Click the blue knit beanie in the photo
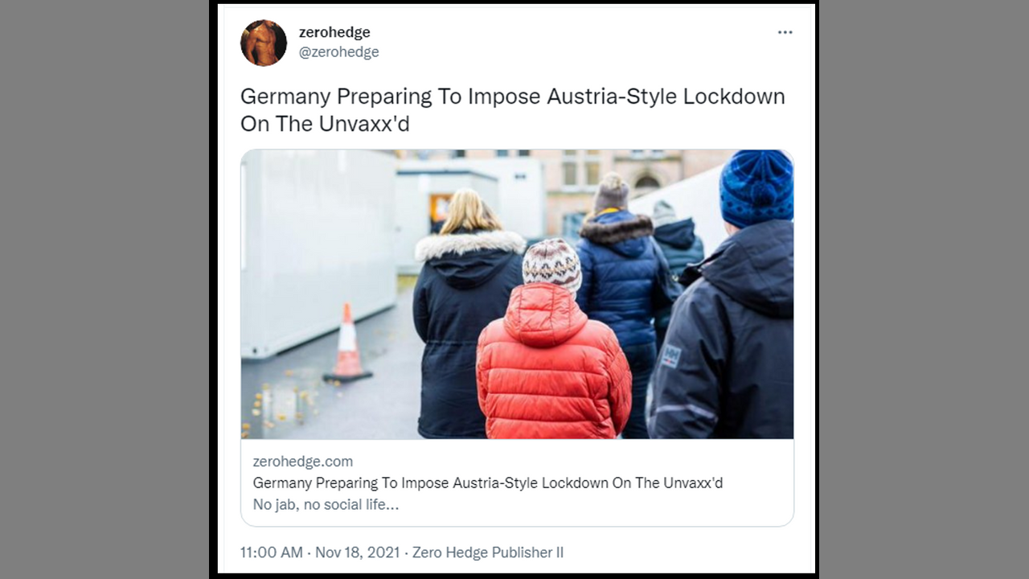Viewport: 1029px width, 579px height. tap(756, 188)
